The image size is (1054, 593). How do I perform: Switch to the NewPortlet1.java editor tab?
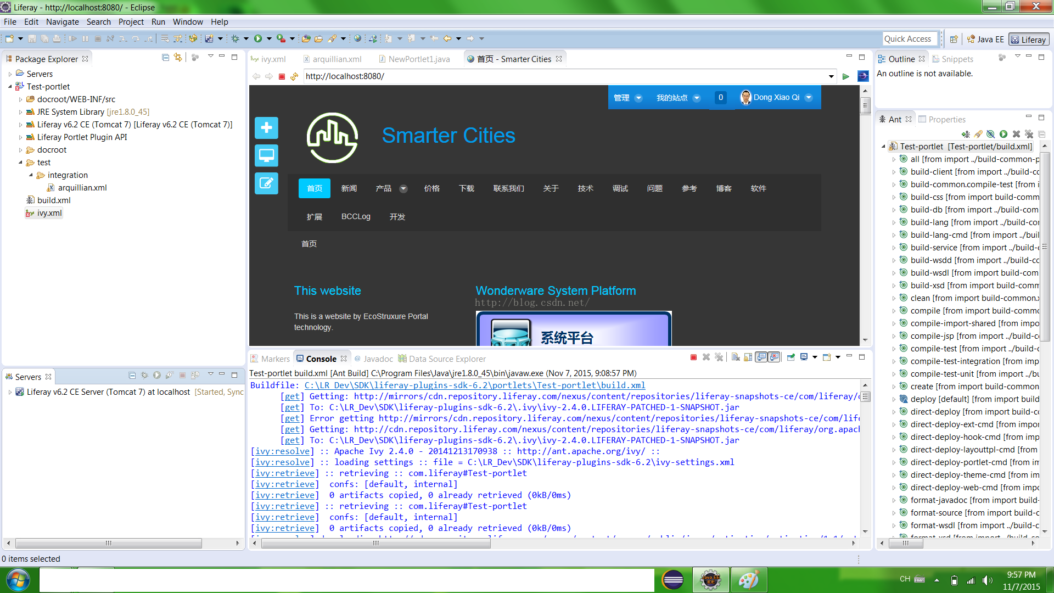click(x=418, y=59)
